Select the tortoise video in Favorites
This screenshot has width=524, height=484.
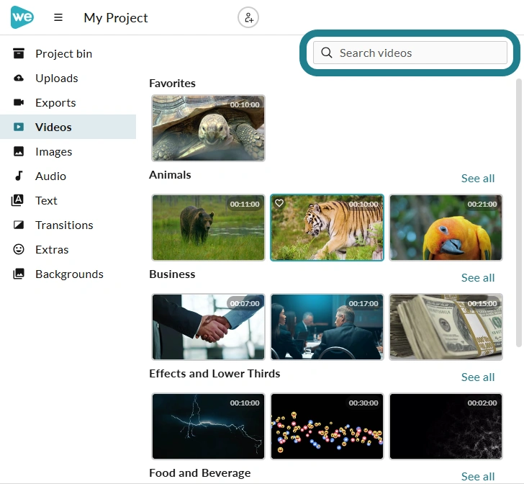tap(208, 128)
